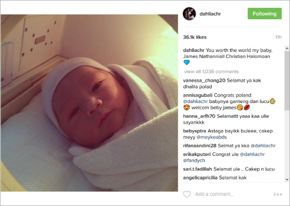Click the 11h post timestamp
Screen dimensions: 290x206
[278, 37]
